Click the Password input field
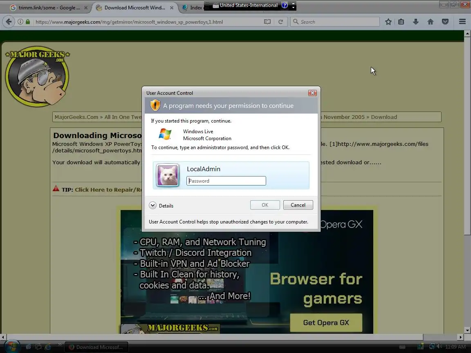 [226, 181]
